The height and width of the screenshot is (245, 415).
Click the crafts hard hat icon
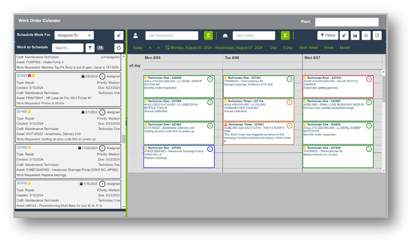225,36
